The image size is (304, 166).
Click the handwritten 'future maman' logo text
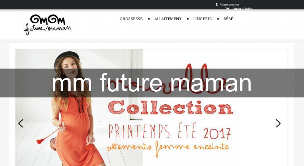pos(47,29)
